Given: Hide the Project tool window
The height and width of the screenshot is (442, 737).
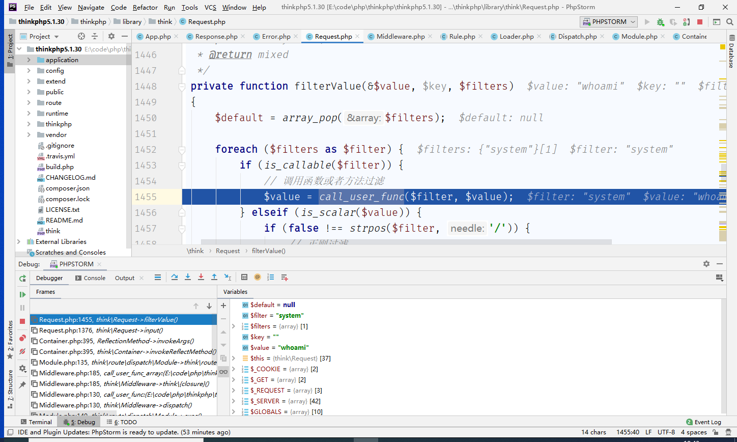Looking at the screenshot, I should point(125,36).
